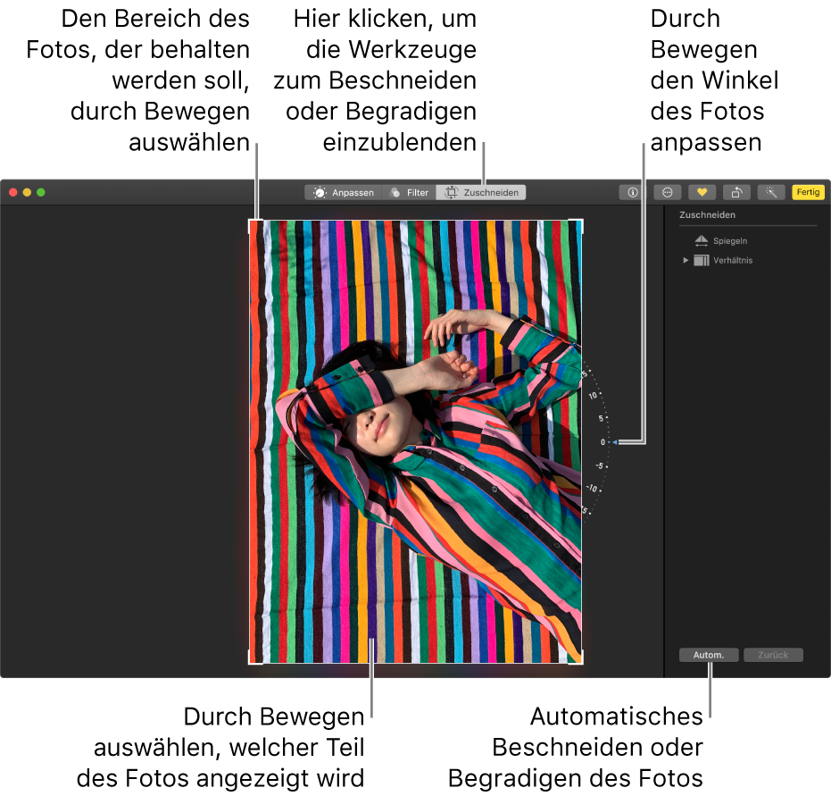The width and height of the screenshot is (831, 796).
Task: Click the -10 mark on angle dial
Action: pyautogui.click(x=592, y=488)
